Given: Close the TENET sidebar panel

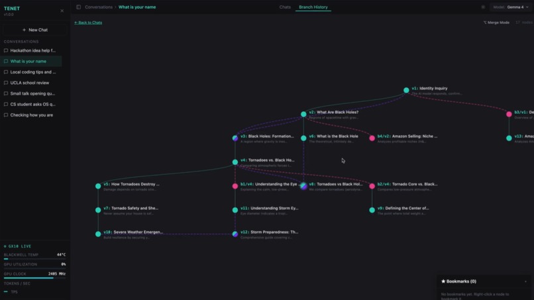Looking at the screenshot, I should 62,11.
